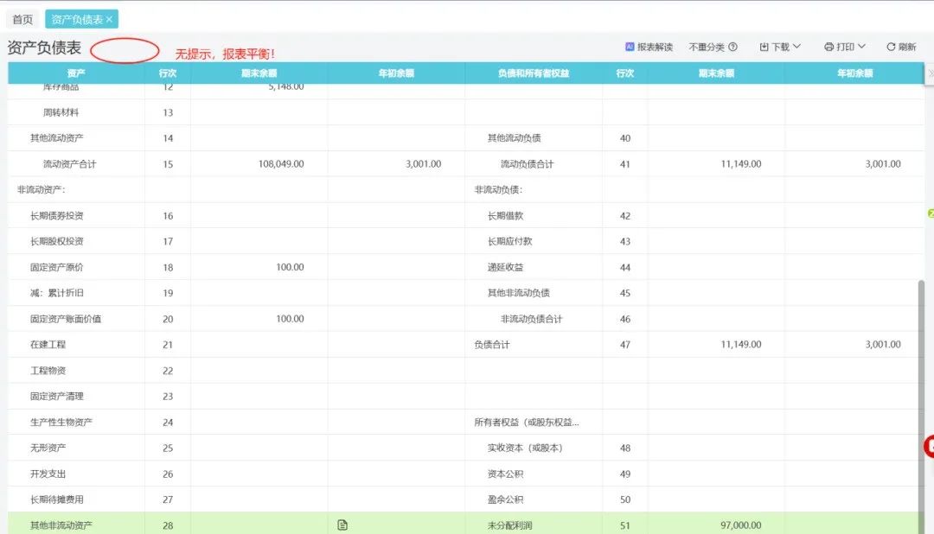The width and height of the screenshot is (934, 534).
Task: Click the green notification badge on right side
Action: coord(930,212)
